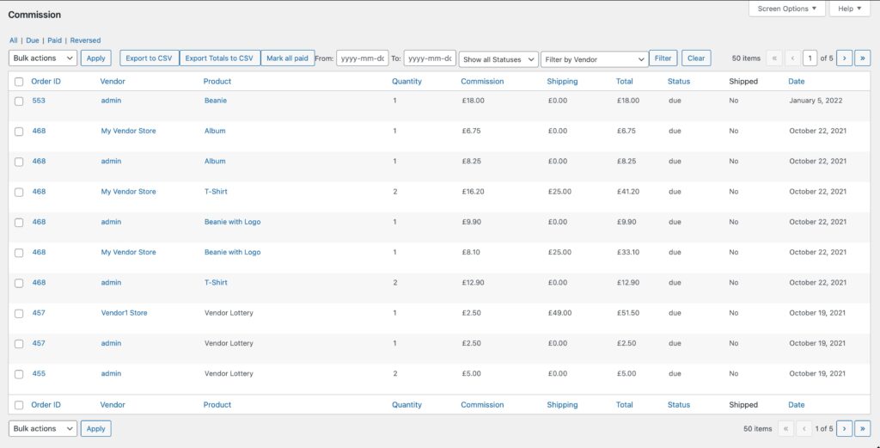
Task: Clear the applied filters
Action: tap(696, 58)
